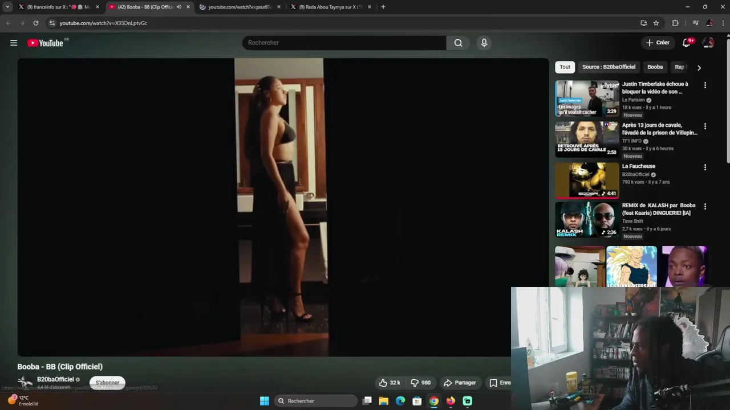Open the YouTube hamburger guide menu

[14, 43]
